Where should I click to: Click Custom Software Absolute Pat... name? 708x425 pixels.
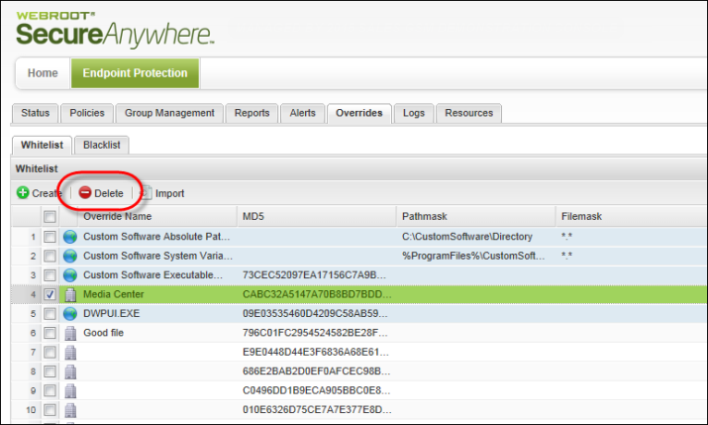tap(156, 237)
